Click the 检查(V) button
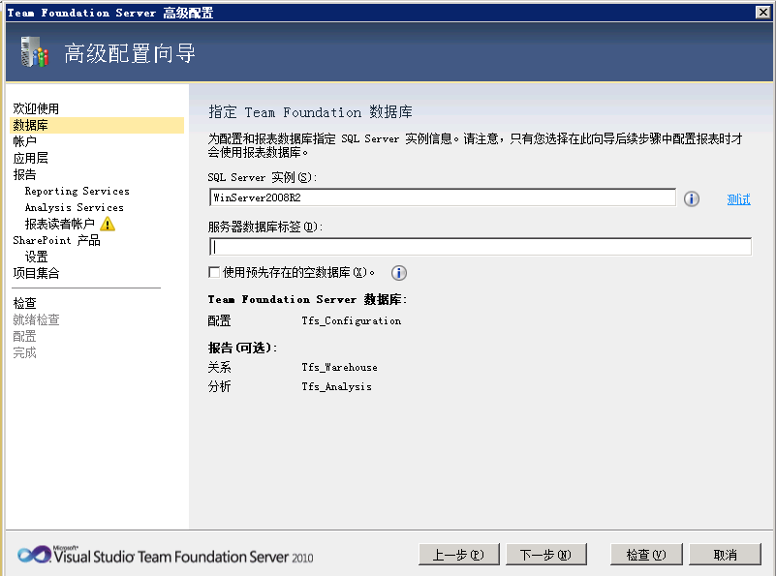The height and width of the screenshot is (576, 776). [646, 555]
